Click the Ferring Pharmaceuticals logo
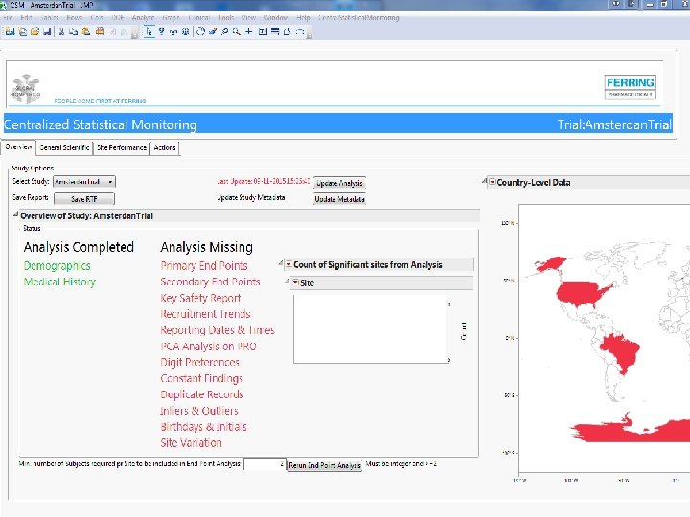Viewport: 690px width, 517px height. (x=631, y=86)
